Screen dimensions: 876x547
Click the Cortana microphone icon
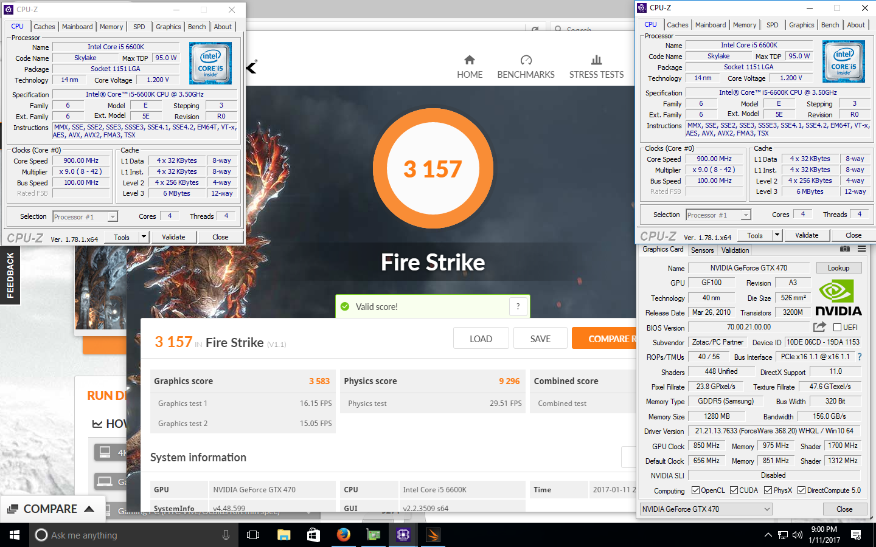click(226, 535)
